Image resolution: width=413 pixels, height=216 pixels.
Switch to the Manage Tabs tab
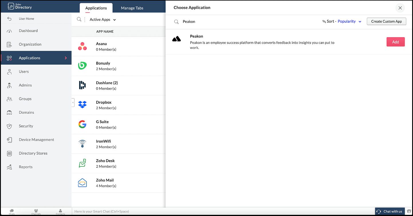tap(132, 8)
